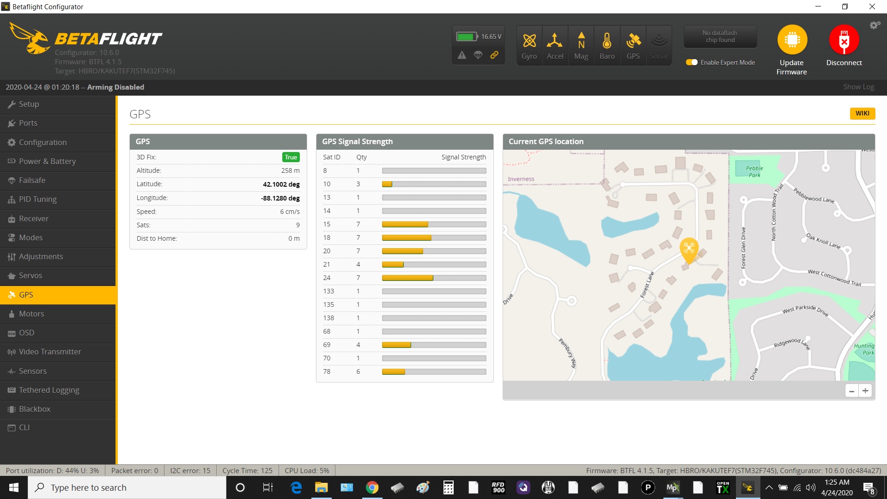Open the Power & Battery tab
The width and height of the screenshot is (887, 499).
pos(58,161)
